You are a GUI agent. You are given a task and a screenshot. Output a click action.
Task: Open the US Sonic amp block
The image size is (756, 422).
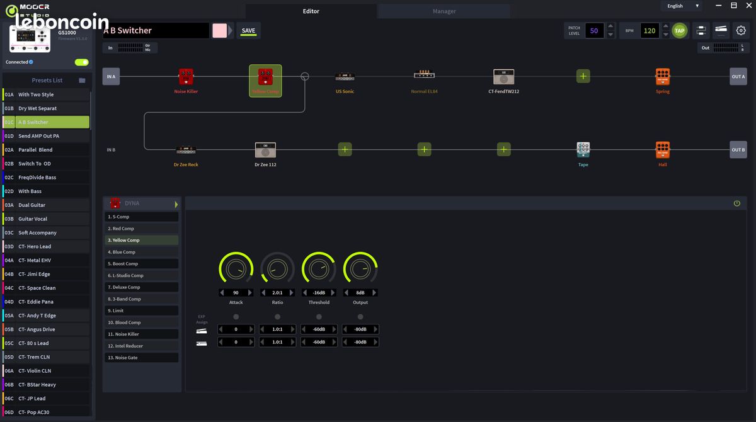click(345, 77)
